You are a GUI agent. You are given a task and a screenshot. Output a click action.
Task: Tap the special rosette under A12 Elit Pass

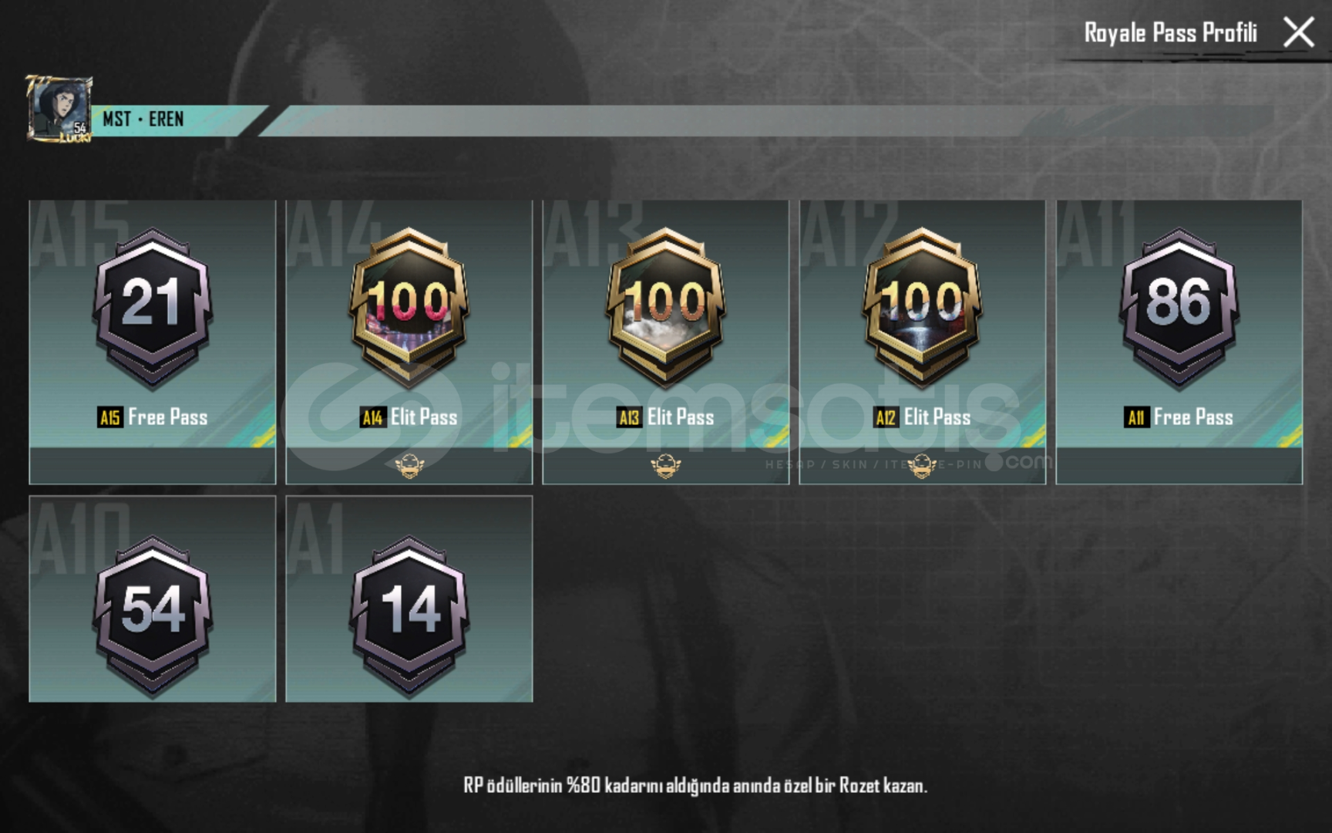point(923,466)
